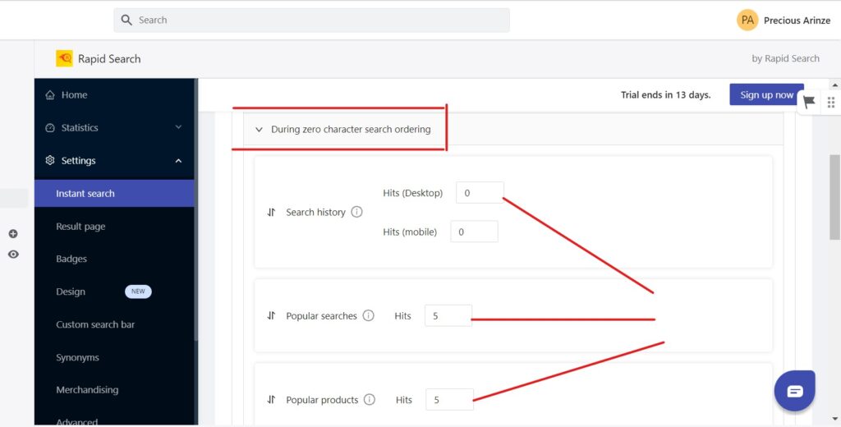This screenshot has width=841, height=427.
Task: Click the Popular searches info icon
Action: pyautogui.click(x=369, y=315)
